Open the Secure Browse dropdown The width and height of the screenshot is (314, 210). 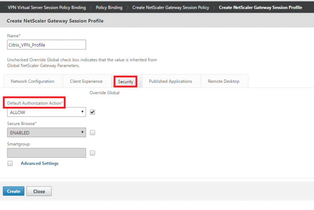pos(47,132)
